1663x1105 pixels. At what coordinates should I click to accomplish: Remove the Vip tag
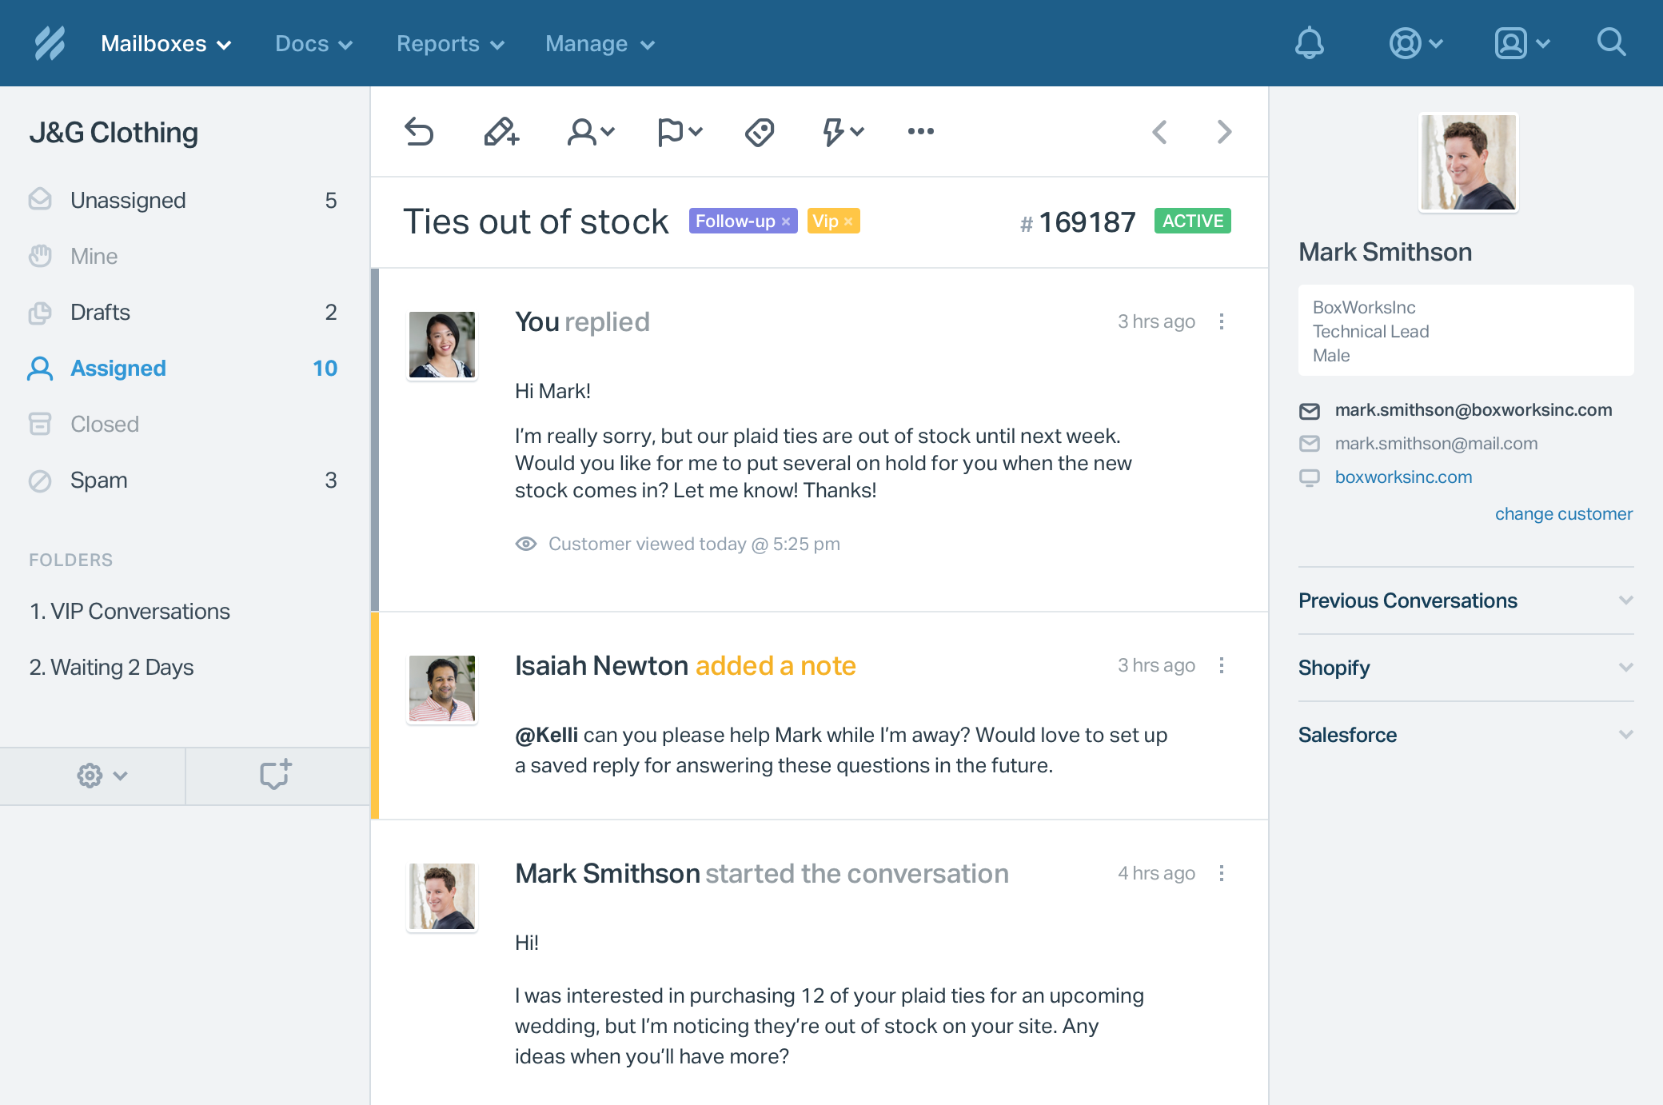[x=849, y=221]
